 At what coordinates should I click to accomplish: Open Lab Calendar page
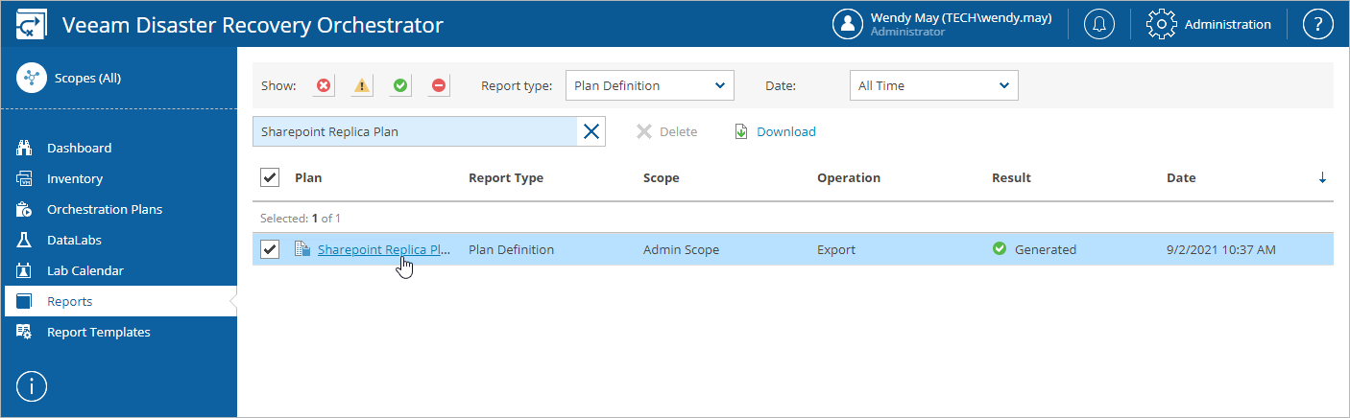[x=85, y=270]
